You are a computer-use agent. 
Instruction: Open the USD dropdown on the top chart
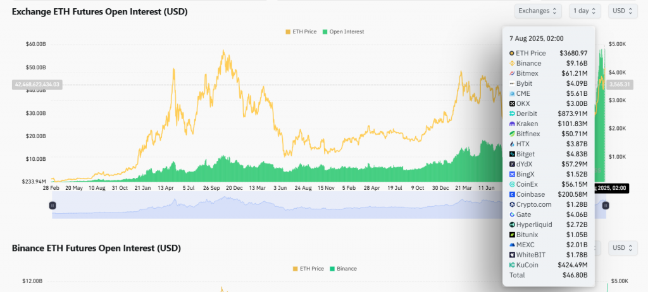622,11
